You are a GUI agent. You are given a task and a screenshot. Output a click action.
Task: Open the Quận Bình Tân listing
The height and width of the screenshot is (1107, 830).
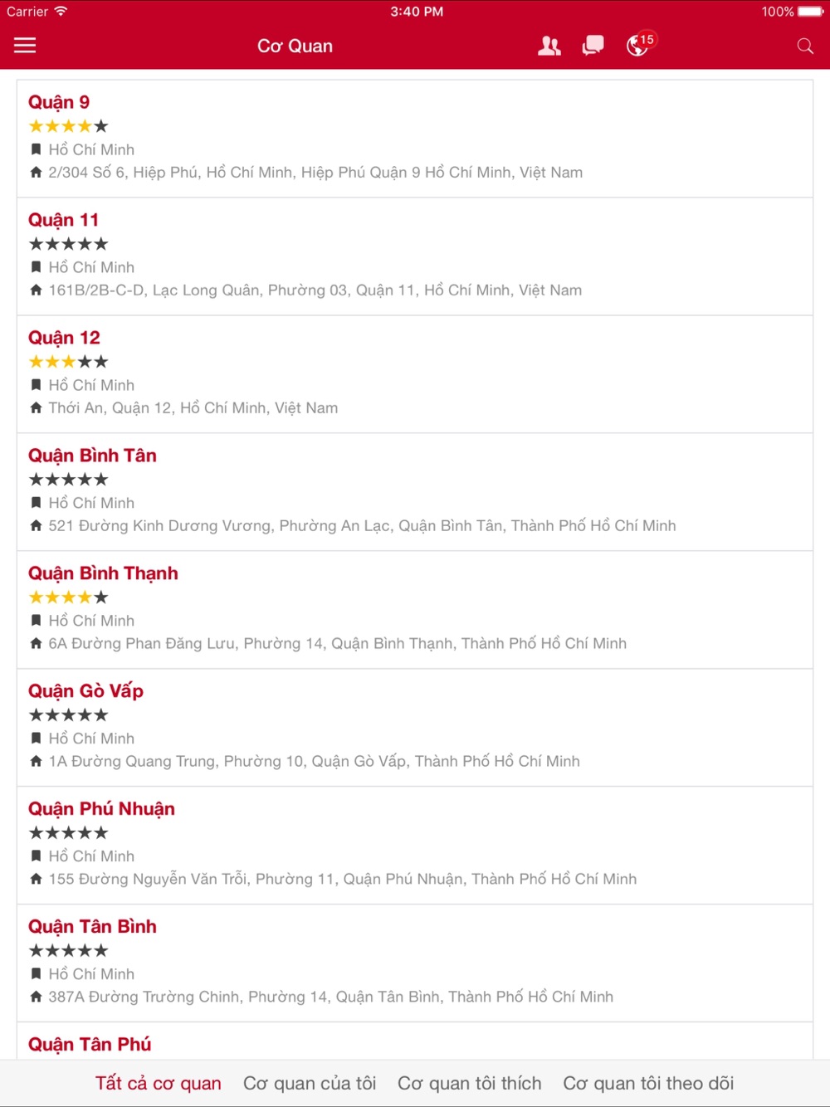pos(415,492)
